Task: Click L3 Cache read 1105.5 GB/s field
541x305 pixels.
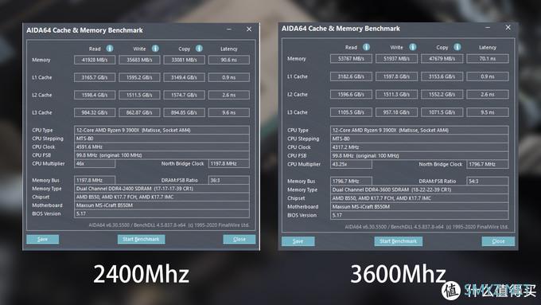Action: pos(351,112)
